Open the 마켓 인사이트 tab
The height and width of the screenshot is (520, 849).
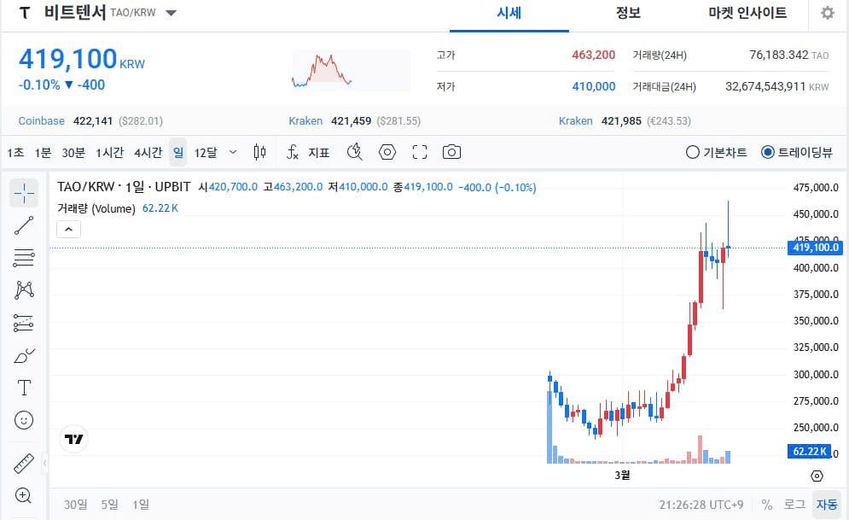pos(747,13)
